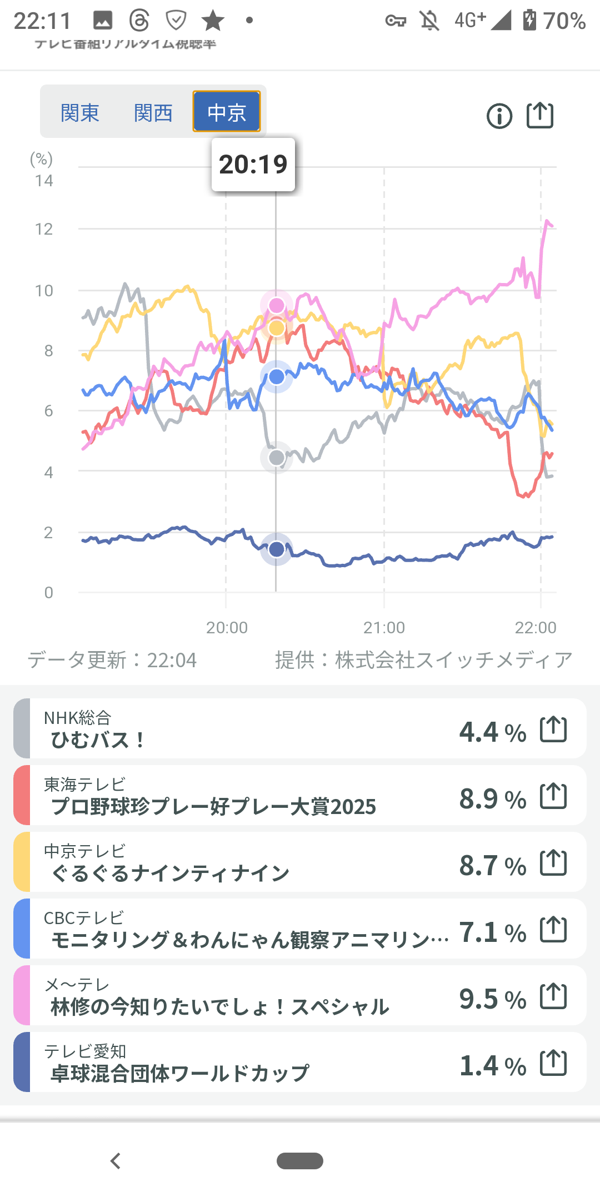Switch to the 関東 region tab

point(80,113)
